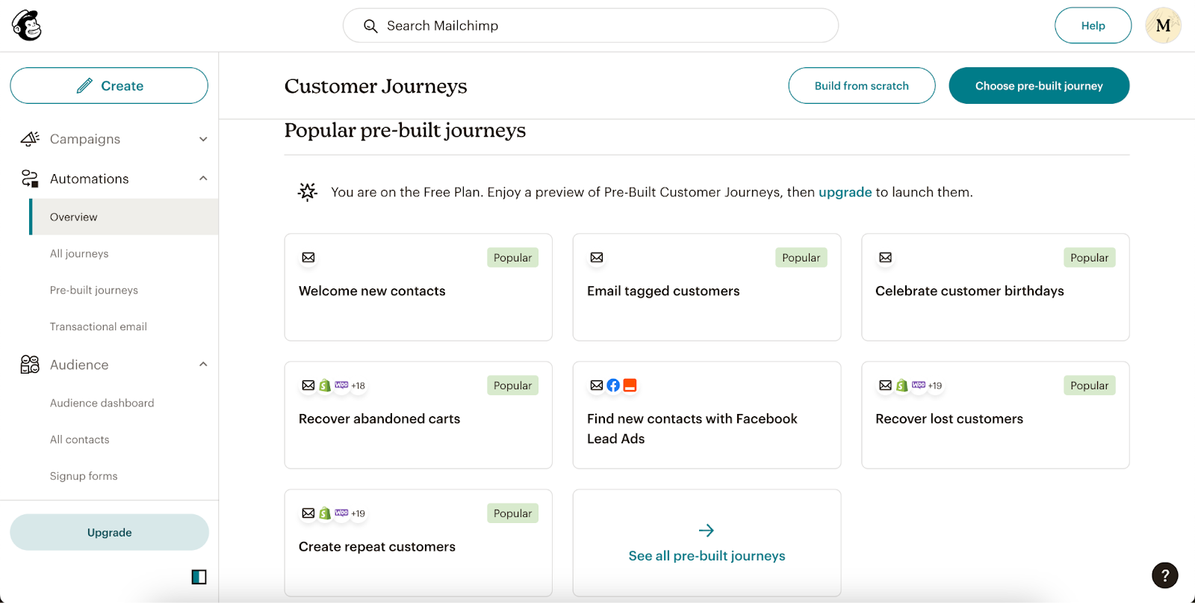This screenshot has height=603, width=1195.
Task: Click envelope icon on Email tagged customers
Action: [597, 258]
